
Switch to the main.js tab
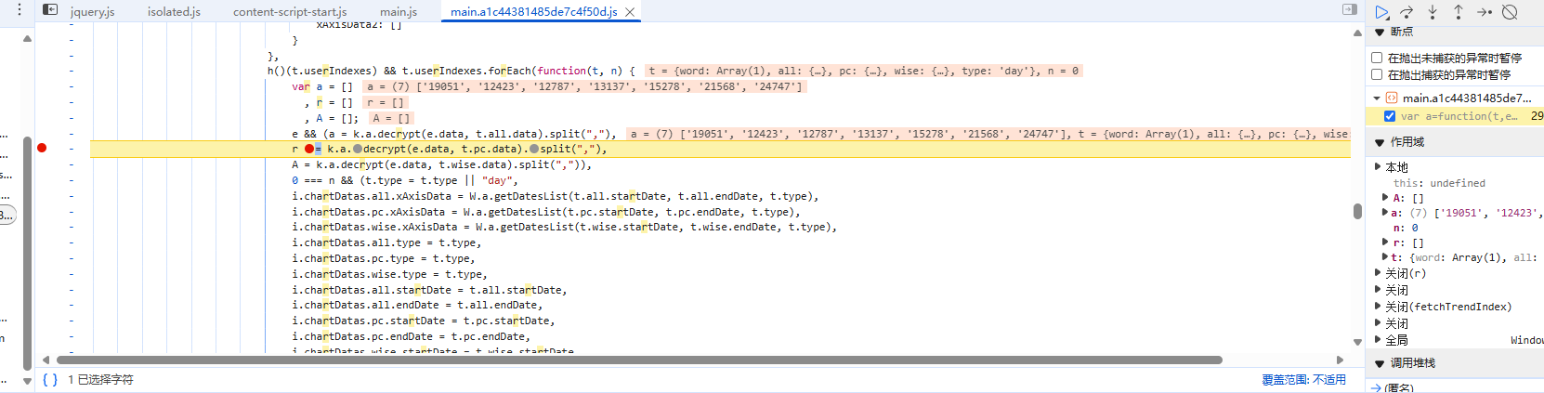pyautogui.click(x=399, y=12)
